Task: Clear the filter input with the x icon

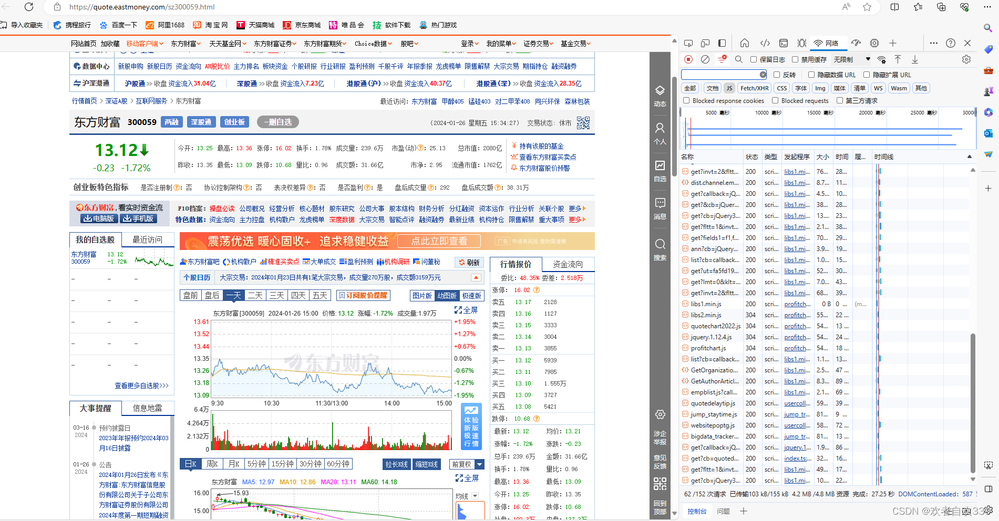Action: pos(763,75)
